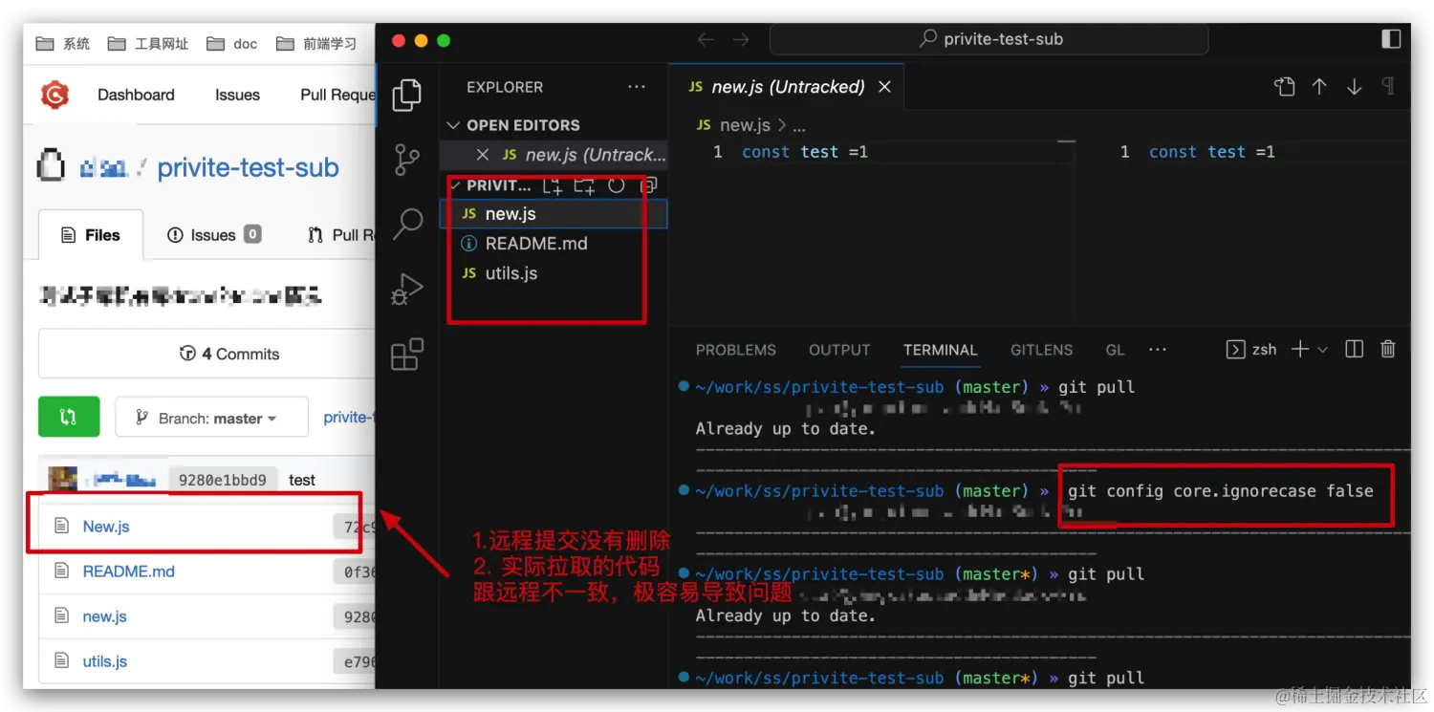Kill the terminal with trash icon

1388,349
